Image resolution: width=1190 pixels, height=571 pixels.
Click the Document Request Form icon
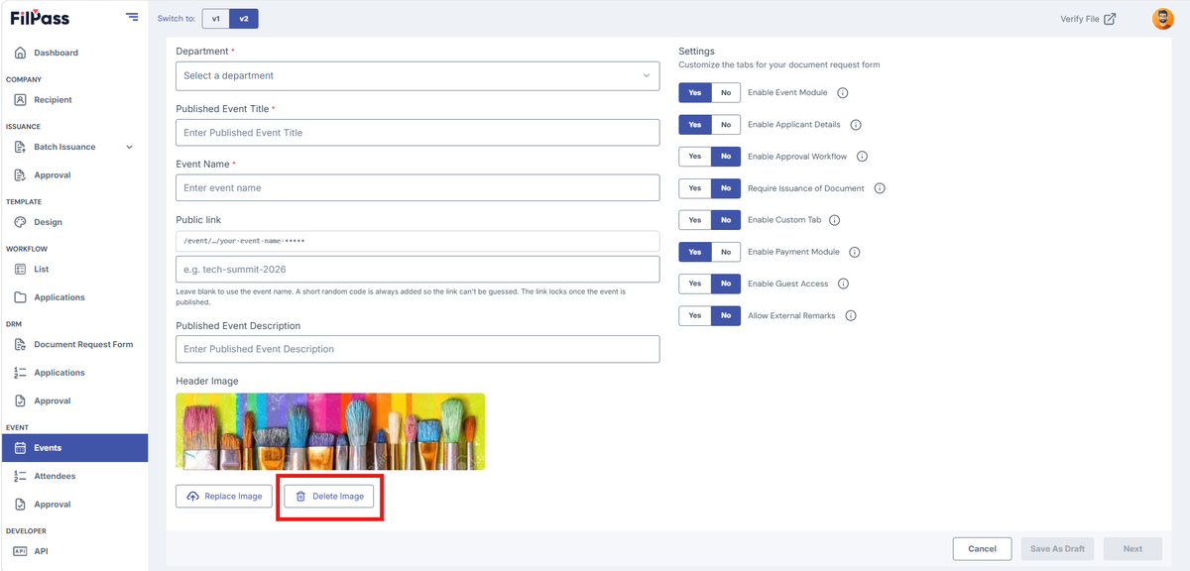pos(20,344)
